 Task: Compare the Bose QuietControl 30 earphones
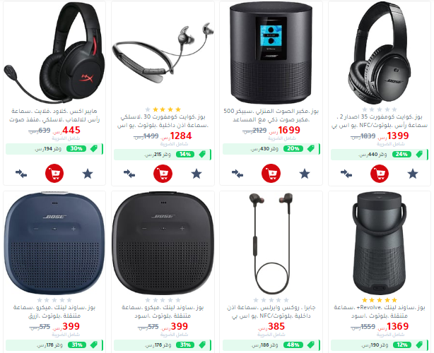(129, 174)
